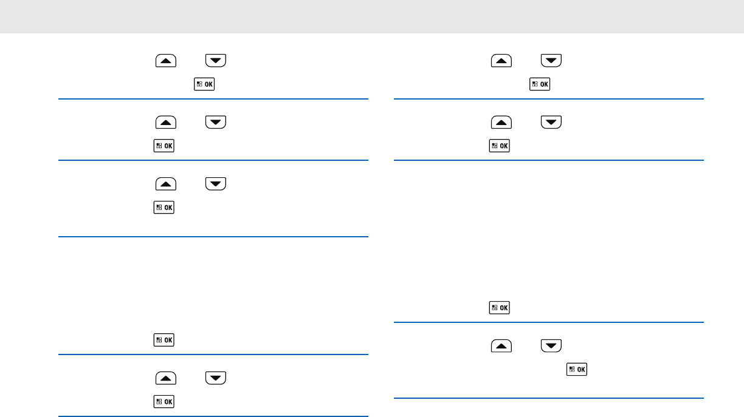Image resolution: width=744 pixels, height=417 pixels.
Task: Click the up arrow in the left column's second step
Action: (166, 122)
